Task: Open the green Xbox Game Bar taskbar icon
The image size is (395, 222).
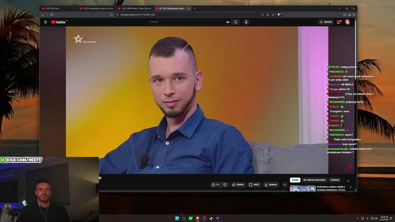Action: [184, 218]
